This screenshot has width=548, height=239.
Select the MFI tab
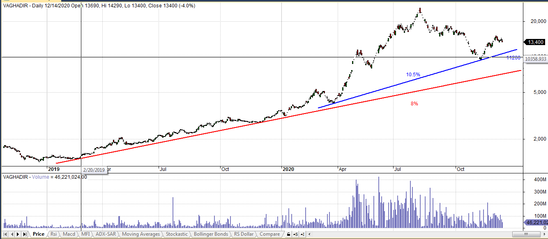pyautogui.click(x=85, y=234)
